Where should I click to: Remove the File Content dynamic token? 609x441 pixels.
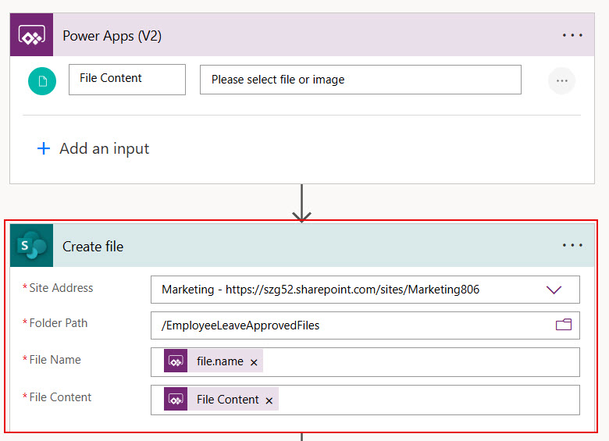coord(269,400)
